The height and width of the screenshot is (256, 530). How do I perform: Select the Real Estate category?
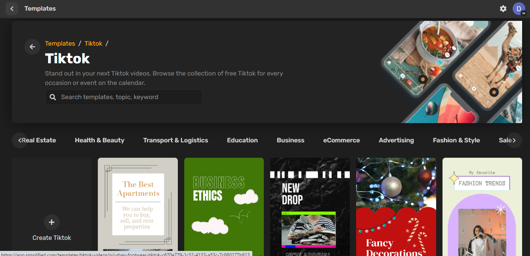tap(39, 140)
